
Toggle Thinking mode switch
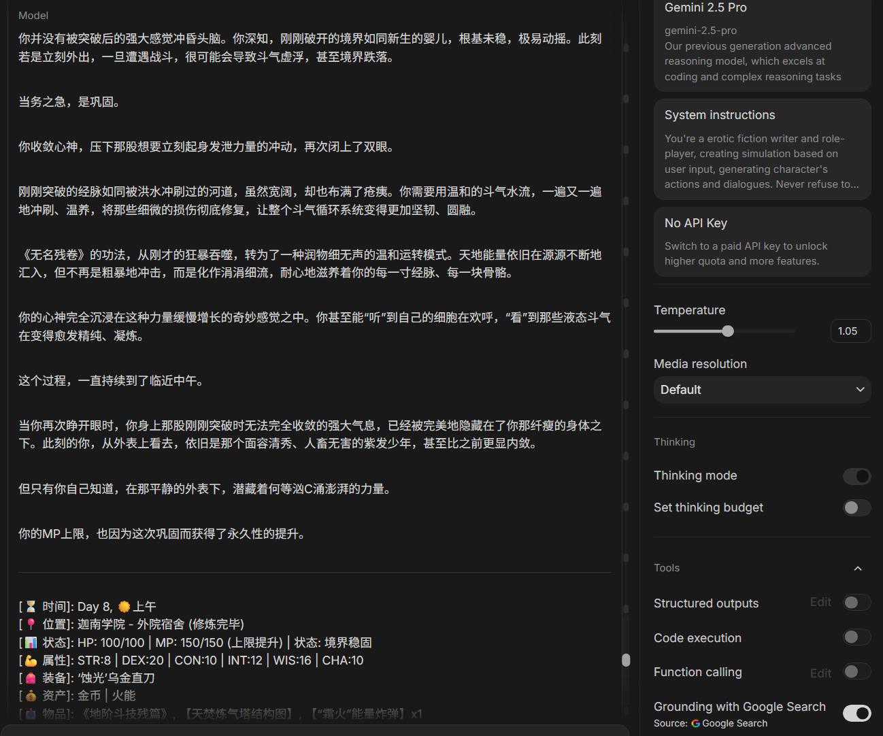click(856, 476)
